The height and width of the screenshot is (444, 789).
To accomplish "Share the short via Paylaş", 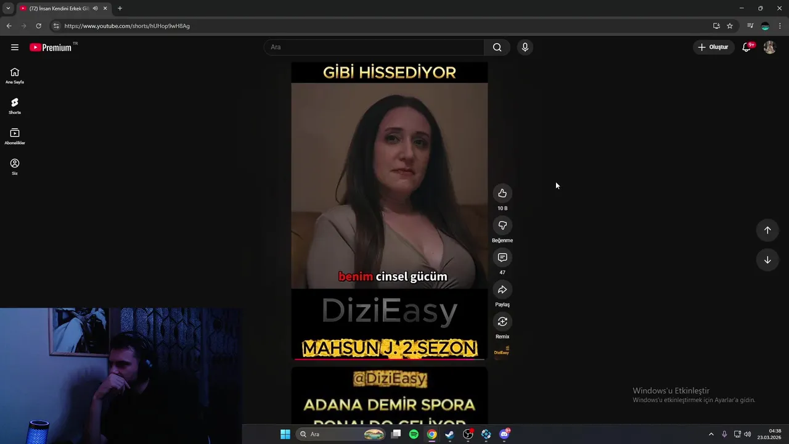I will [x=502, y=289].
